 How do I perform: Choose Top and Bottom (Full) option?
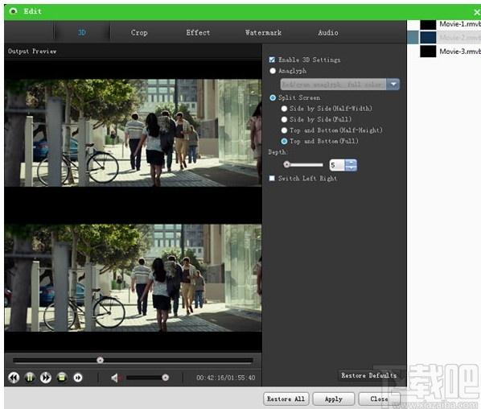[x=284, y=141]
